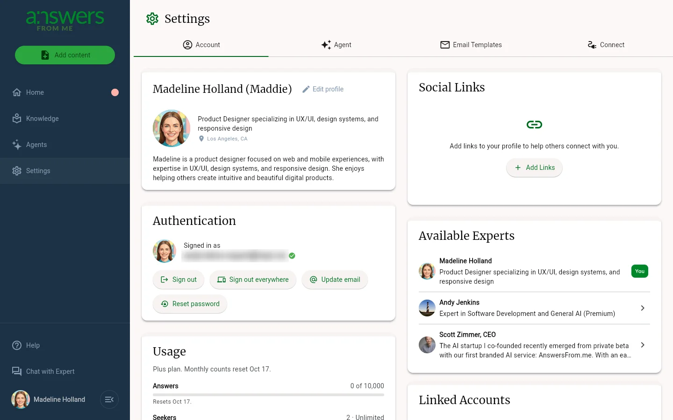673x420 pixels.
Task: Click the Reset password button
Action: pos(190,304)
